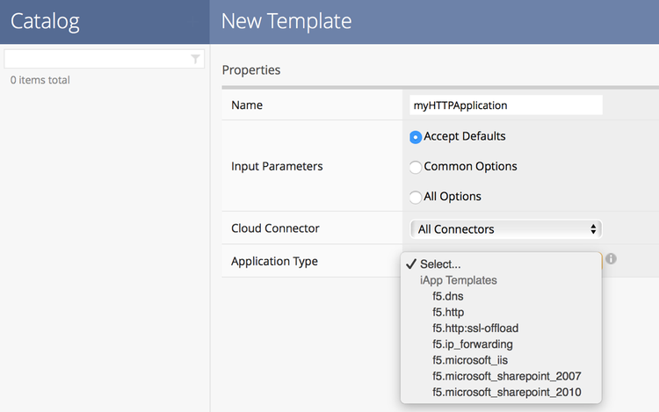Choose f5.dns from the list
The width and height of the screenshot is (659, 412).
pos(447,296)
